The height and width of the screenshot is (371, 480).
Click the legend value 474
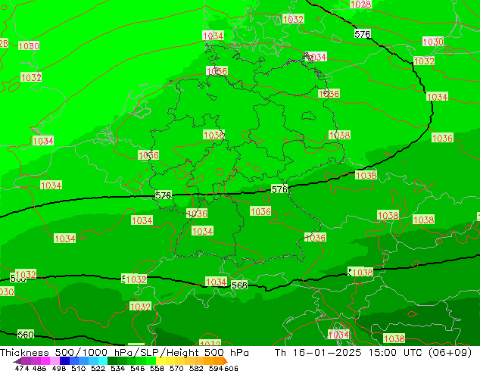tap(22, 368)
